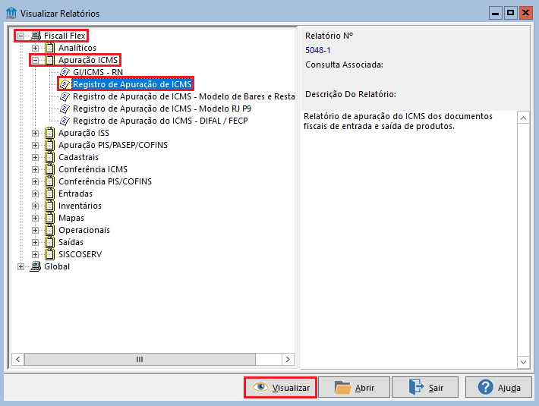Click the Mapas clipboard icon

(x=50, y=218)
